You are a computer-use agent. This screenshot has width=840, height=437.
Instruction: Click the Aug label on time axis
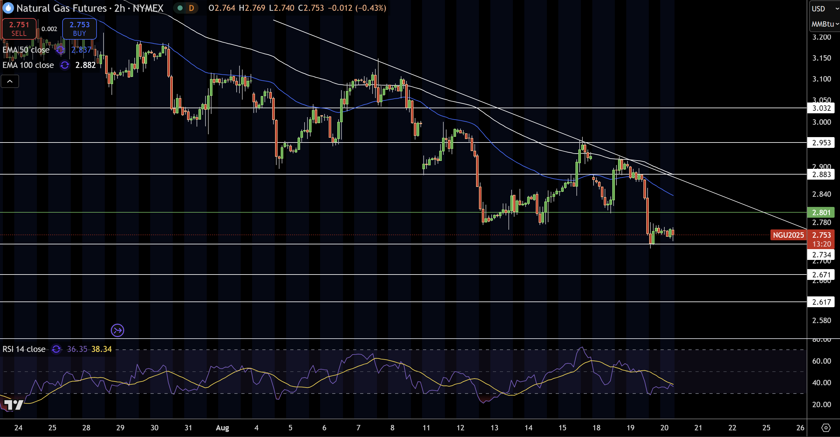pyautogui.click(x=222, y=427)
